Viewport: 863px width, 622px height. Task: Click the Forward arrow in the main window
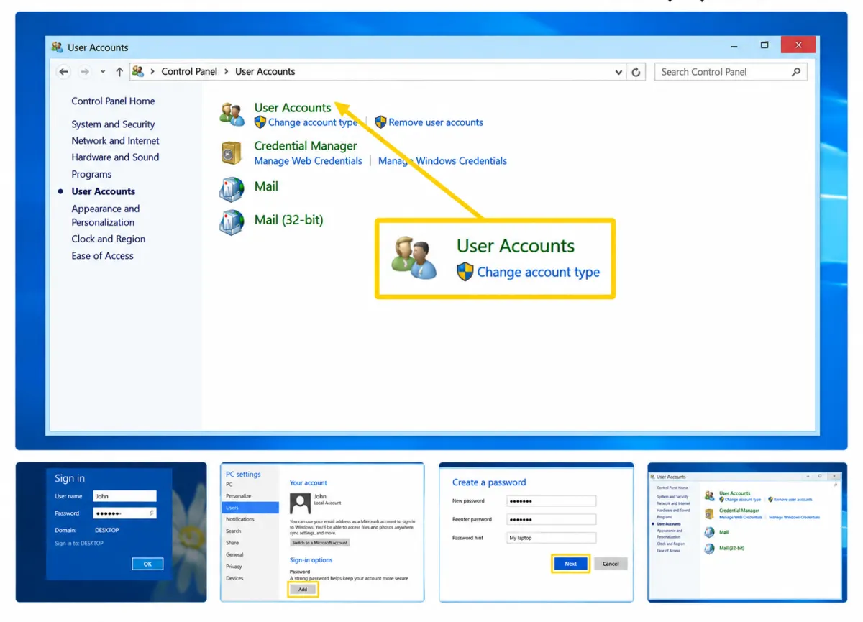pos(85,72)
